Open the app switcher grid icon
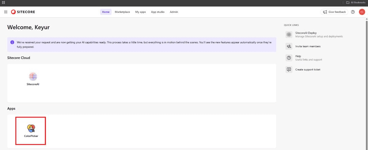368x150 pixels. 6,12
